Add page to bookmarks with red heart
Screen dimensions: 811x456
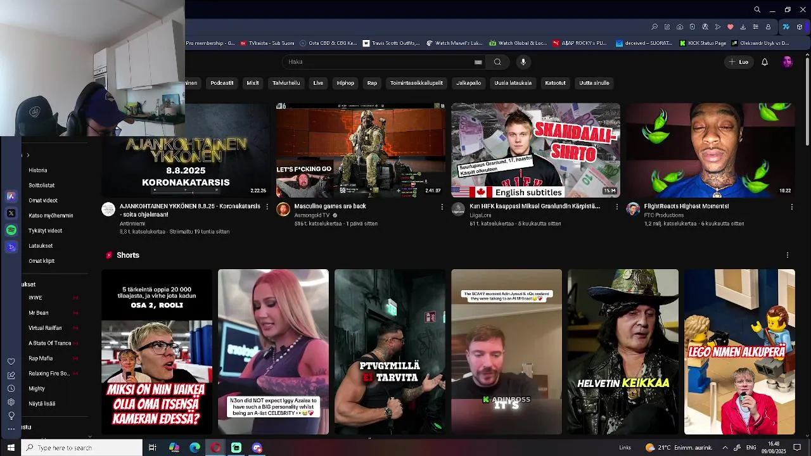pyautogui.click(x=731, y=27)
